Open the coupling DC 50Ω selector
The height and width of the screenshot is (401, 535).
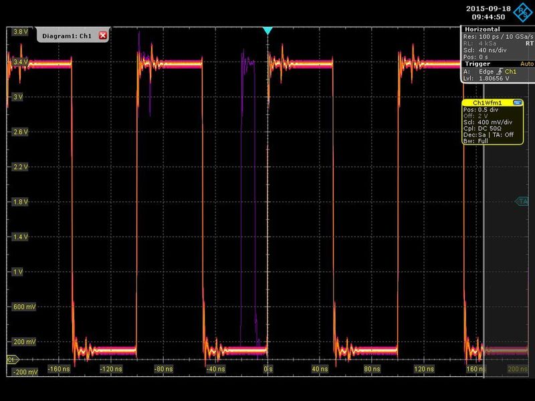(x=492, y=128)
